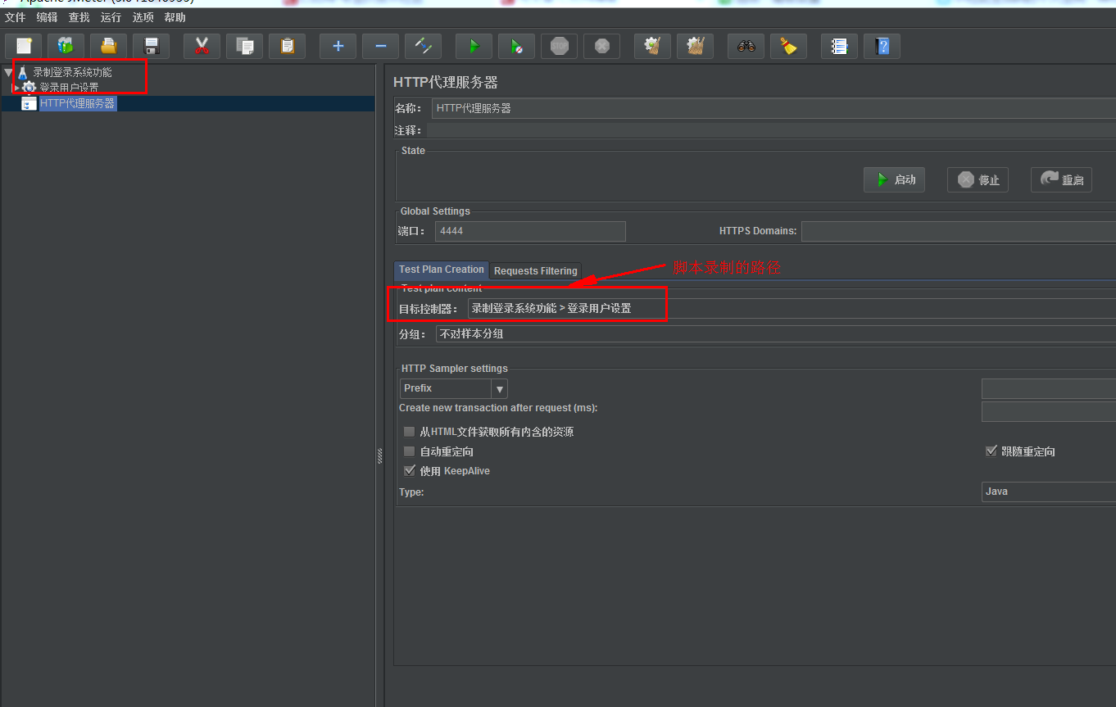1116x707 pixels.
Task: Click the Toggle enable/disable icon
Action: (423, 46)
